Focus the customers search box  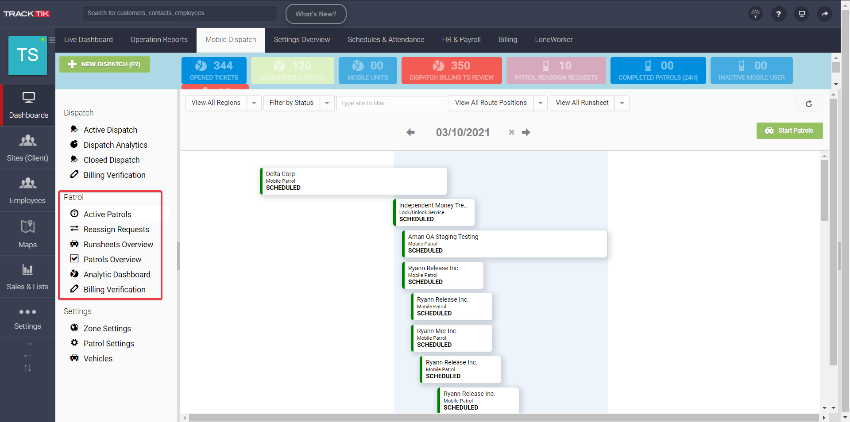click(180, 13)
